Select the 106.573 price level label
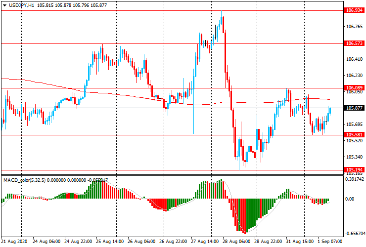The width and height of the screenshot is (366, 247). (354, 43)
